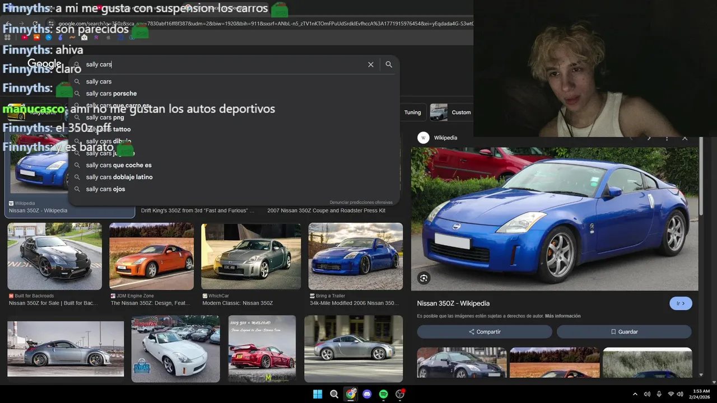Click '2007 Nissan 350Z Coupe and Roadster' title
Image resolution: width=717 pixels, height=403 pixels.
coord(326,210)
